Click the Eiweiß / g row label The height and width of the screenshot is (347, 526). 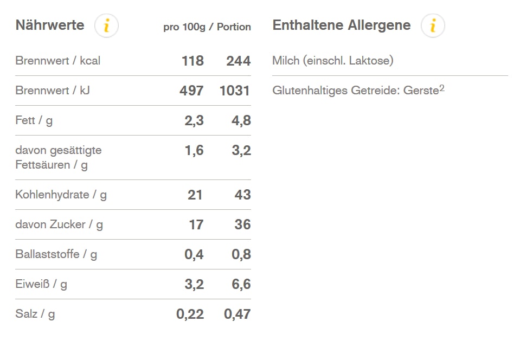click(41, 284)
